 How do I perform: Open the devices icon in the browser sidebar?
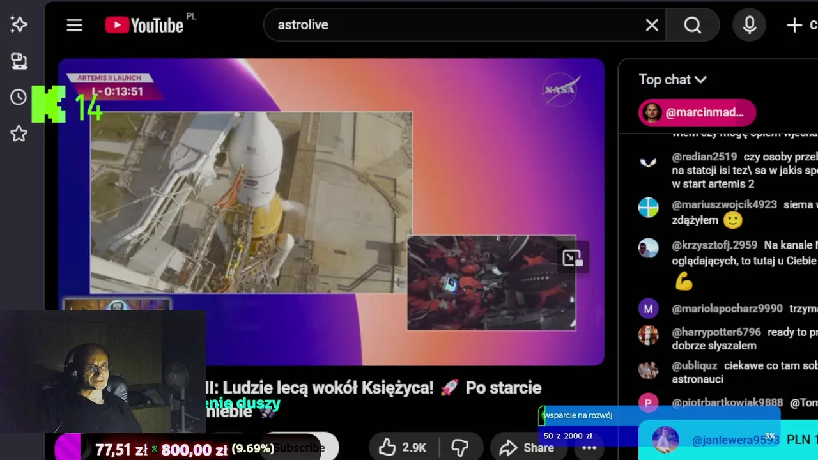tap(19, 61)
